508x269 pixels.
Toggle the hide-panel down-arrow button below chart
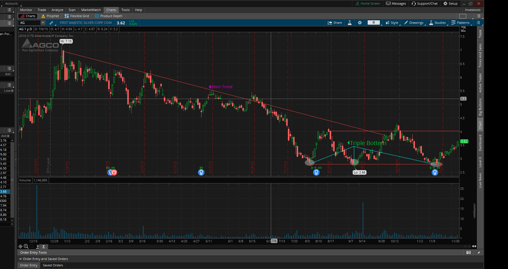43,246
